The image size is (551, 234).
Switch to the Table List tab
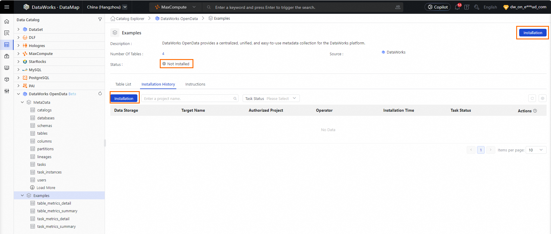pyautogui.click(x=123, y=84)
